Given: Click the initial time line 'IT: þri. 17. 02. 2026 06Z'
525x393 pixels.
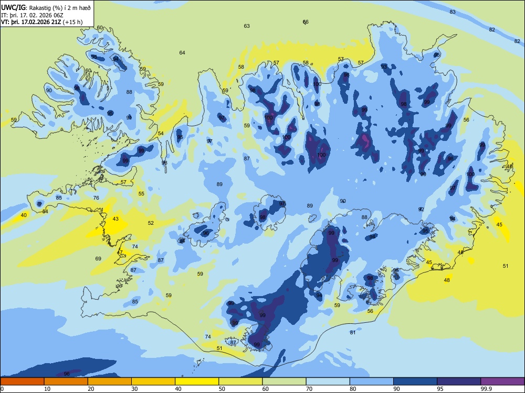Looking at the screenshot, I should click(32, 15).
